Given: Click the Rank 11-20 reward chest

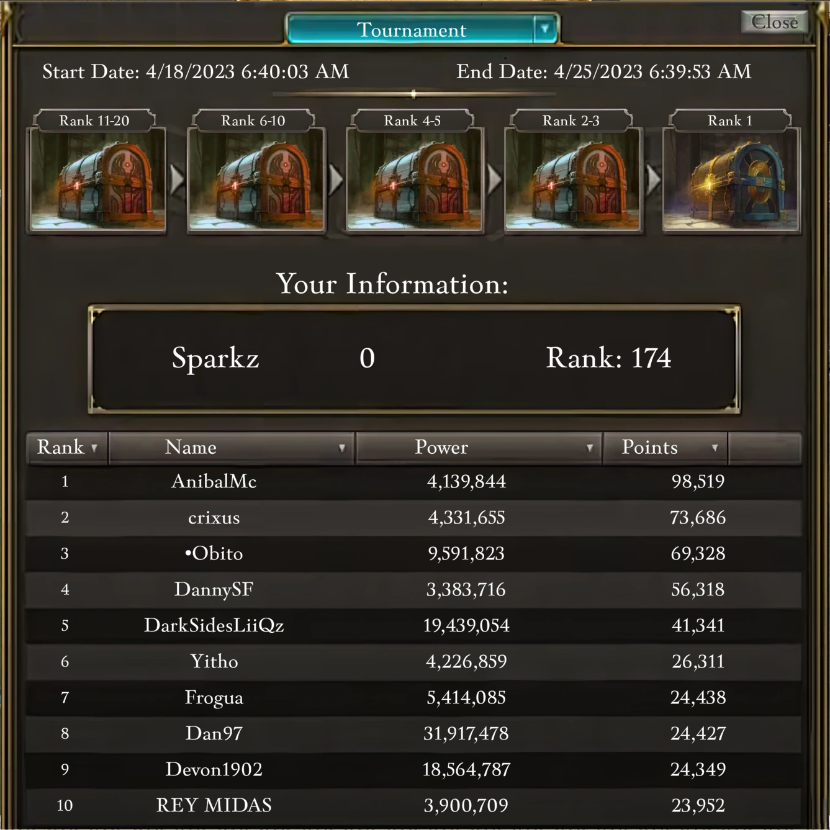Looking at the screenshot, I should (97, 180).
